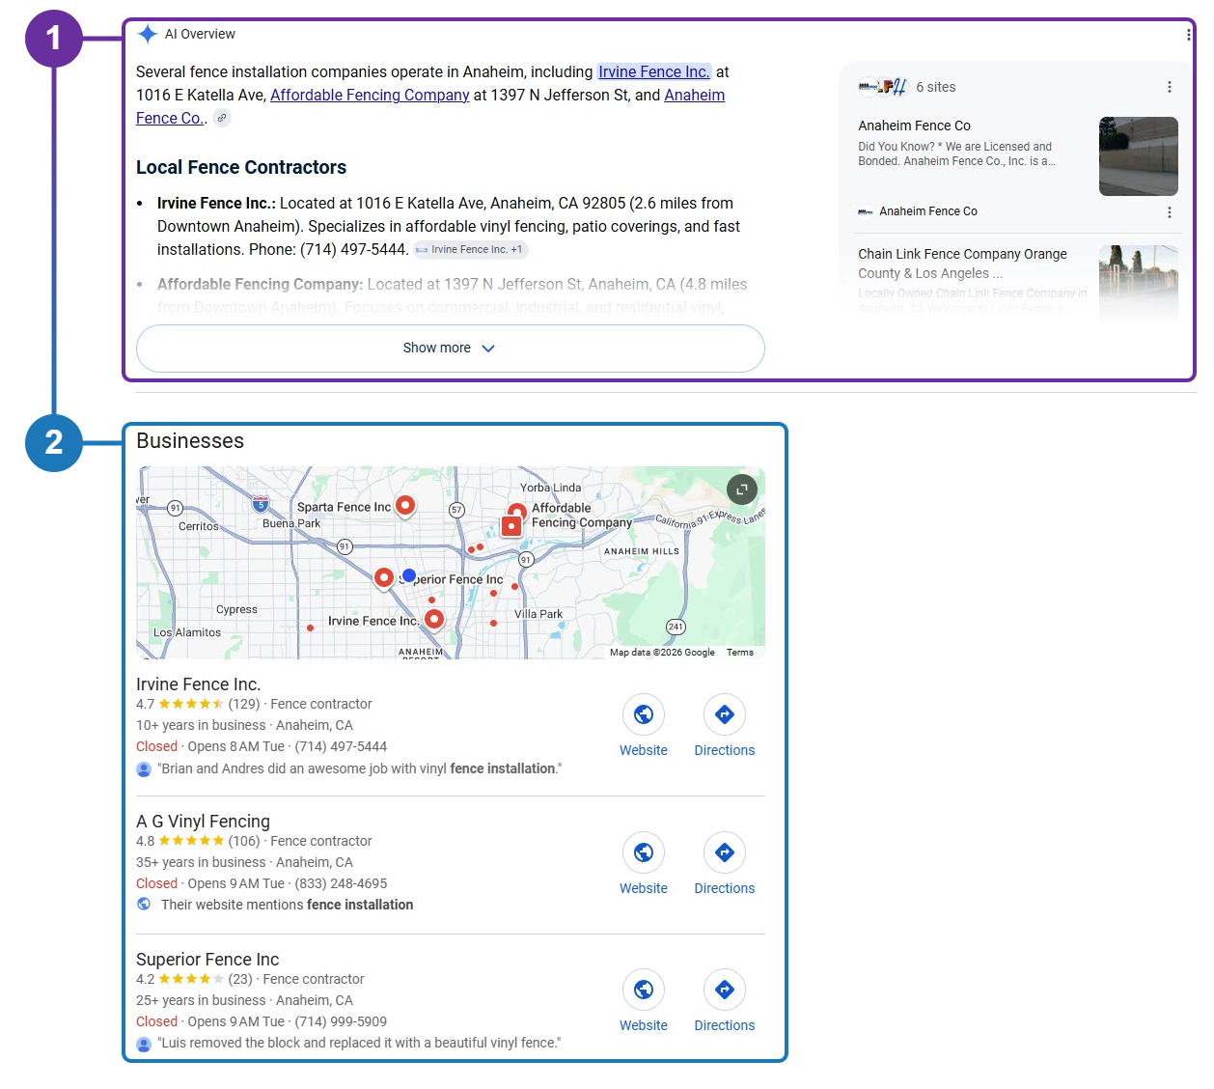Expand the map to full view

click(742, 489)
